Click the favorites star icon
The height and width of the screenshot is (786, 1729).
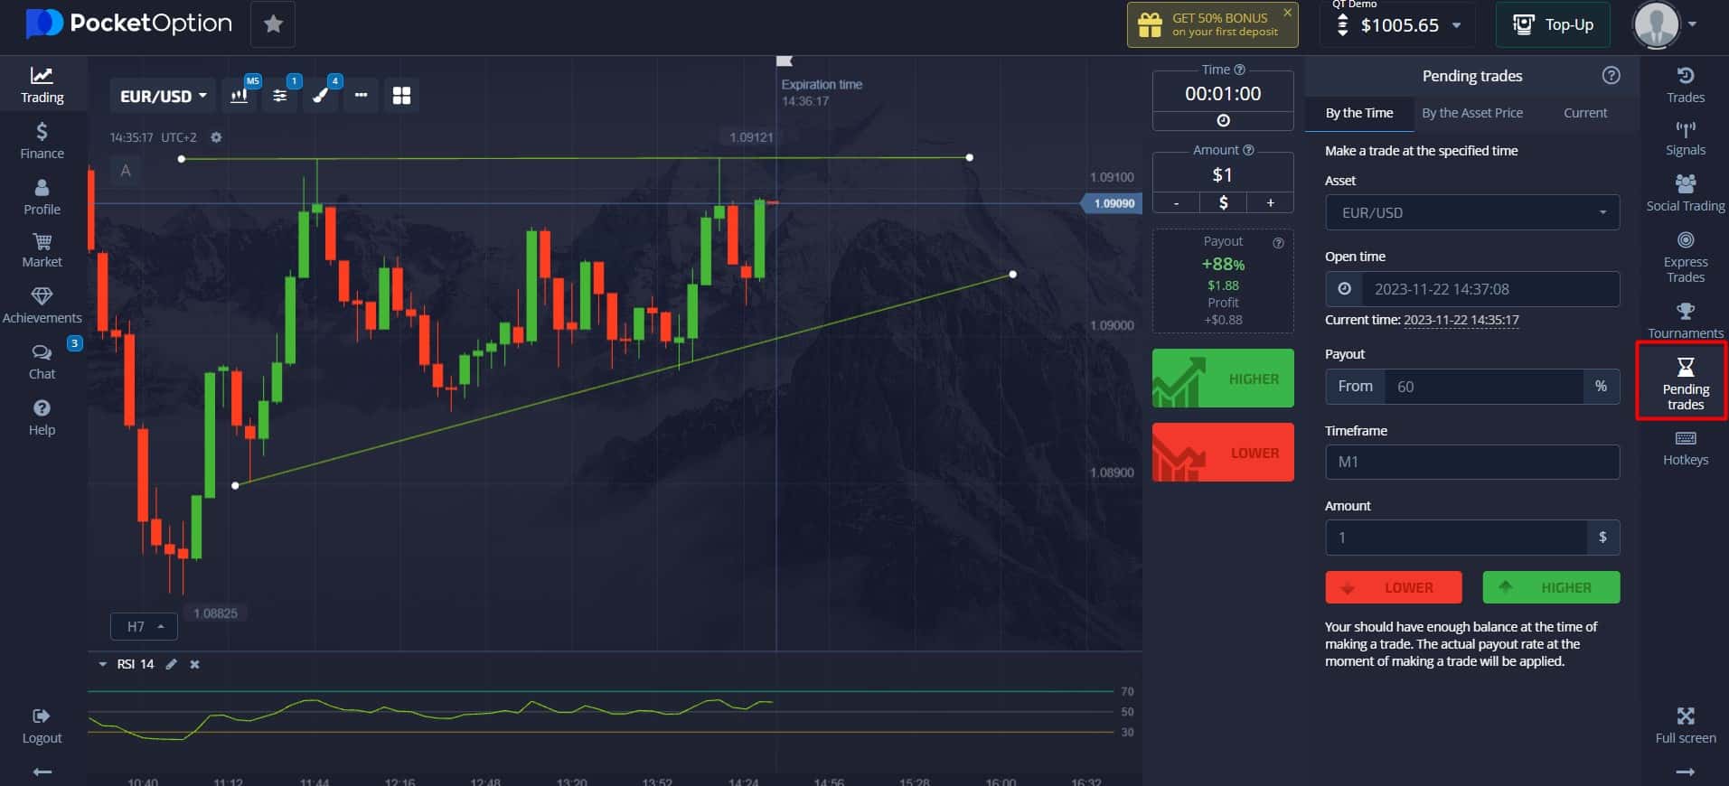pyautogui.click(x=273, y=24)
